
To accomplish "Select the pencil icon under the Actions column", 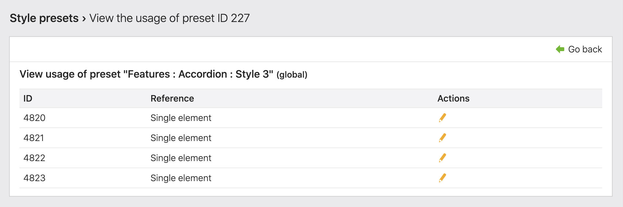I will (x=443, y=118).
